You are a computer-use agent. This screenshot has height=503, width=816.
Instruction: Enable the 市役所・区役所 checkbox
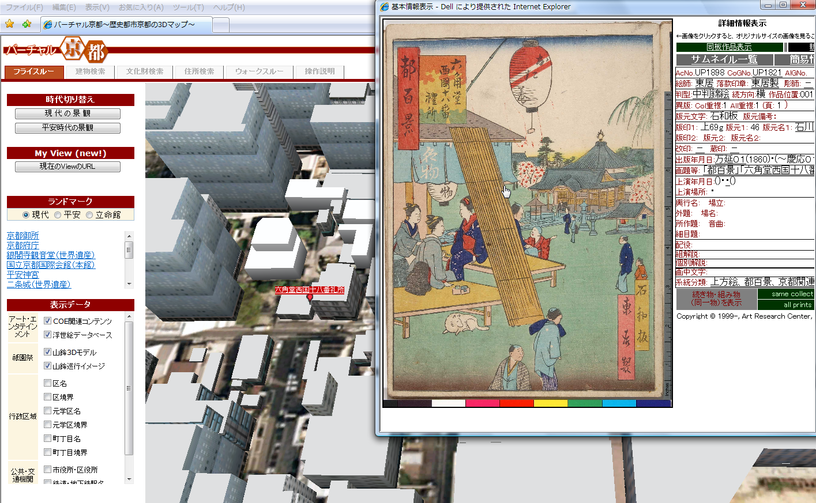pyautogui.click(x=48, y=470)
